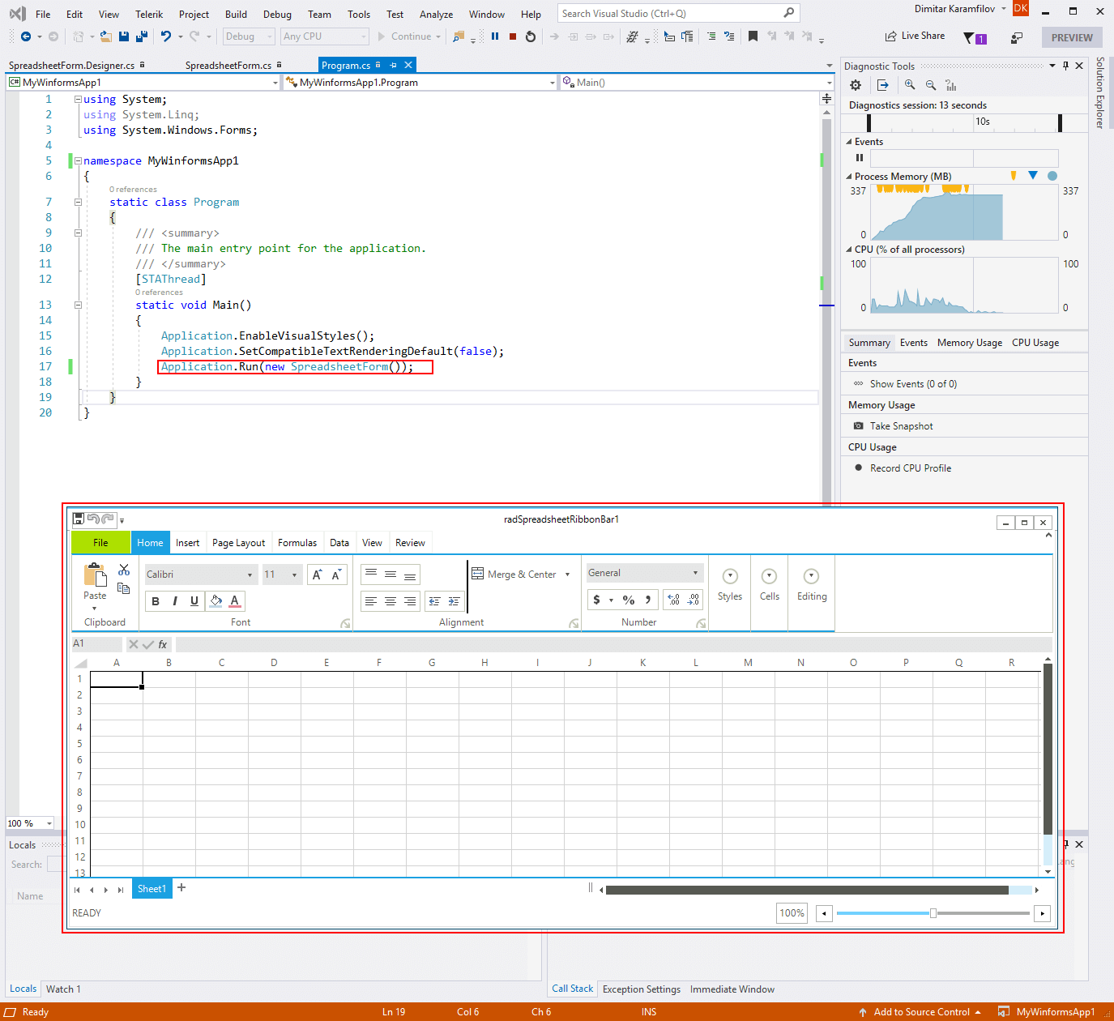Image resolution: width=1114 pixels, height=1021 pixels.
Task: Click the A1 name box in the spreadsheet
Action: pyautogui.click(x=96, y=644)
